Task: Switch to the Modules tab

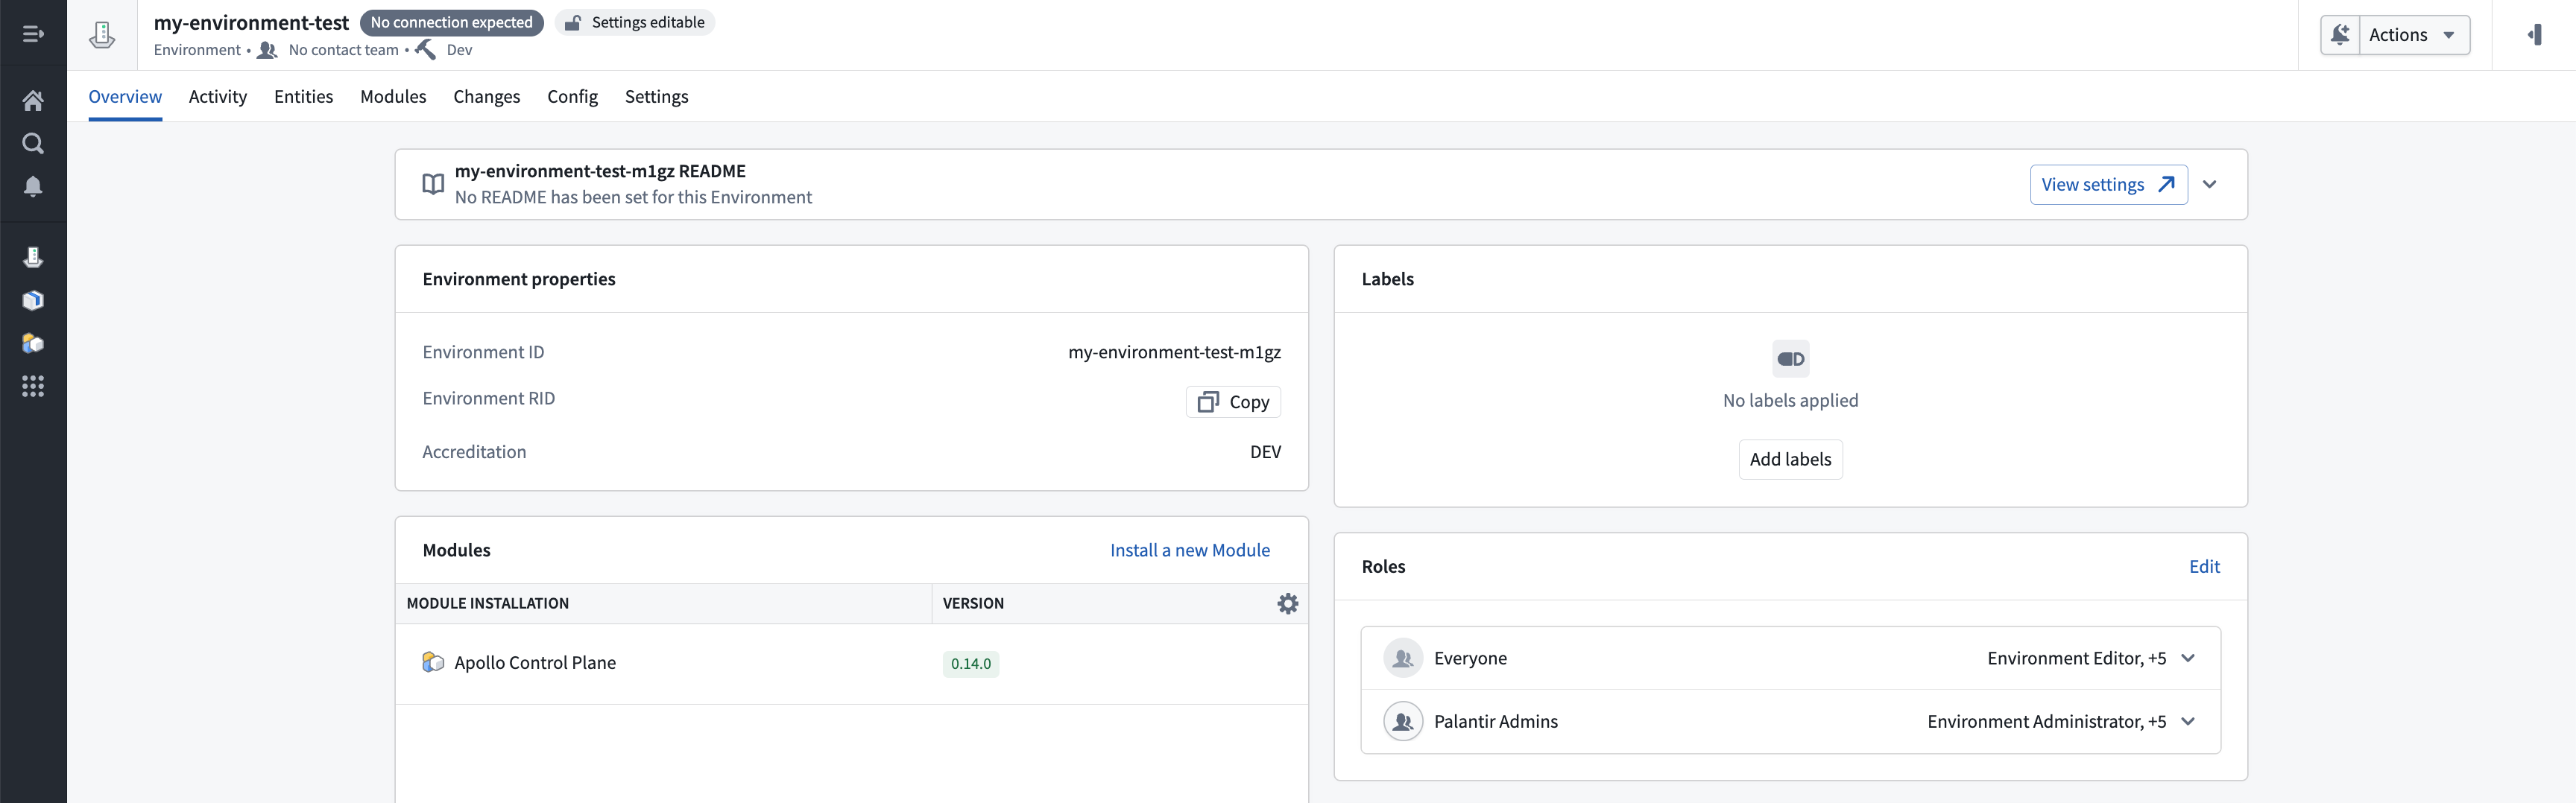Action: [393, 97]
